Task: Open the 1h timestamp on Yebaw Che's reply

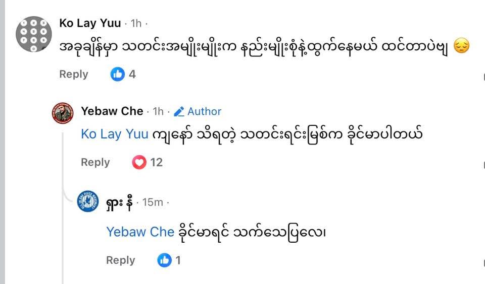Action: point(158,111)
